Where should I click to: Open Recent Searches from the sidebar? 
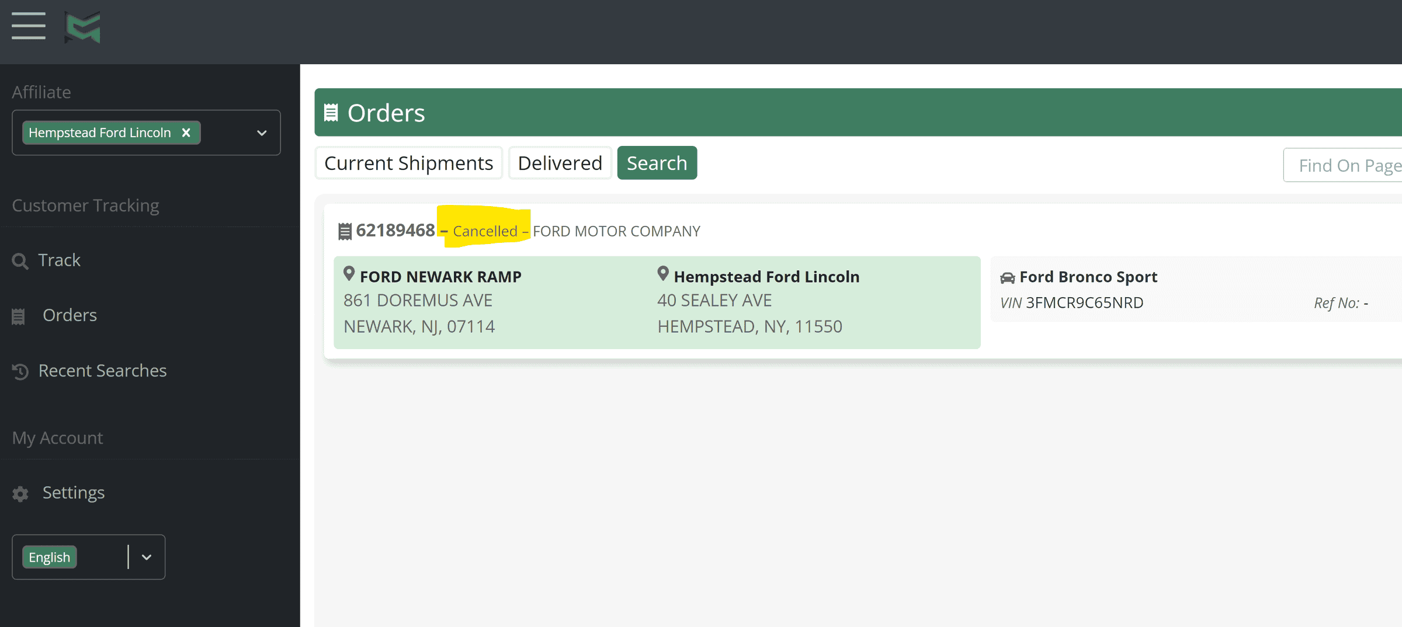102,371
